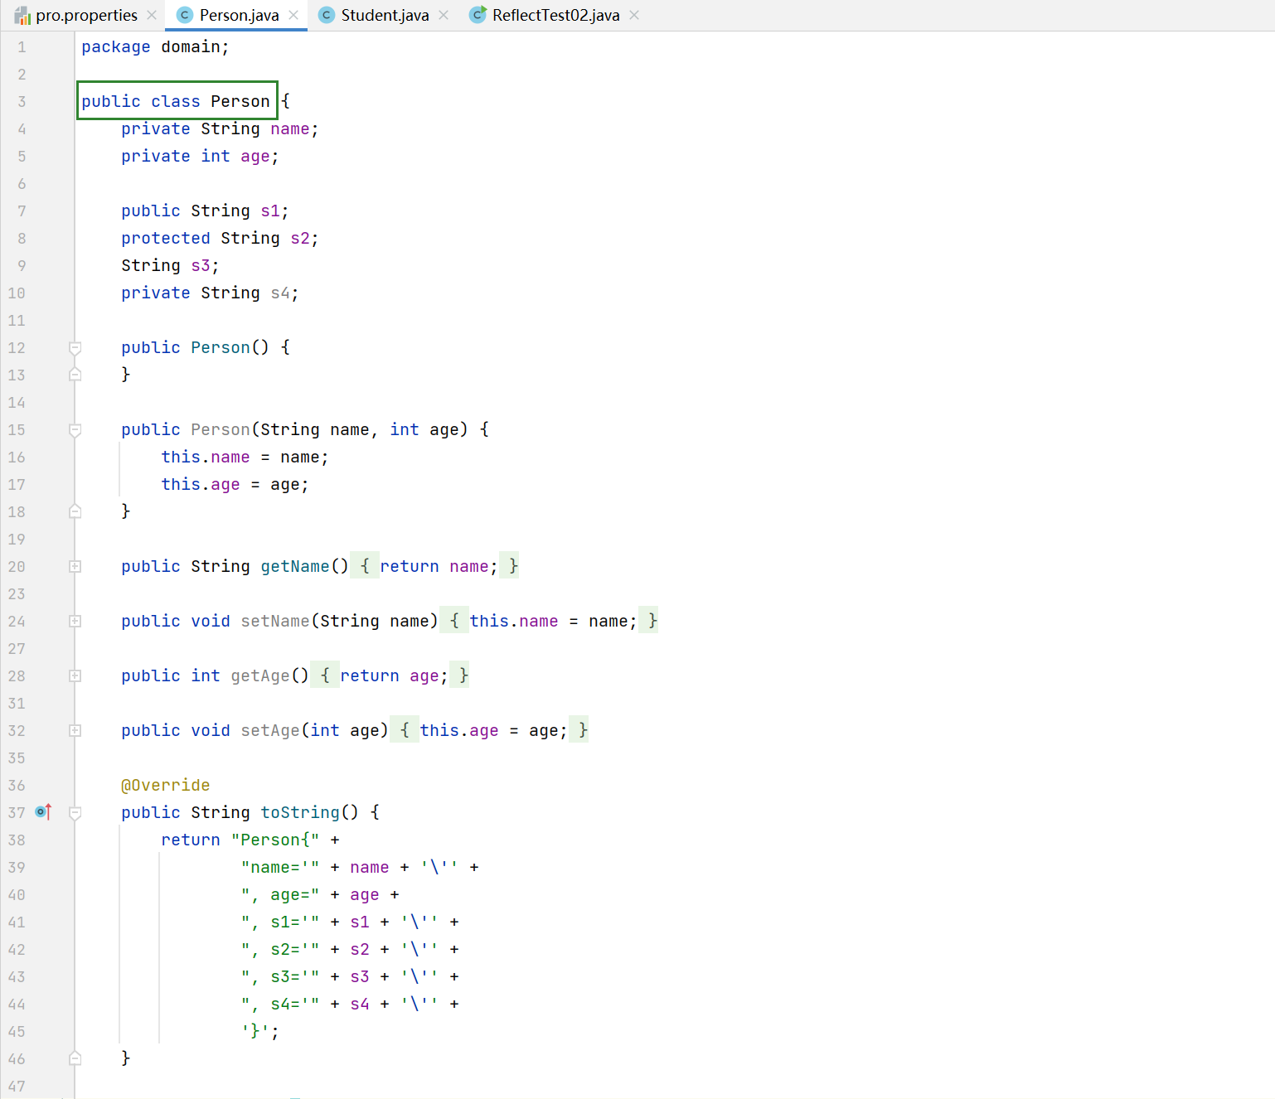Expand the folded getName method
Viewport: 1275px width, 1099px height.
75,567
